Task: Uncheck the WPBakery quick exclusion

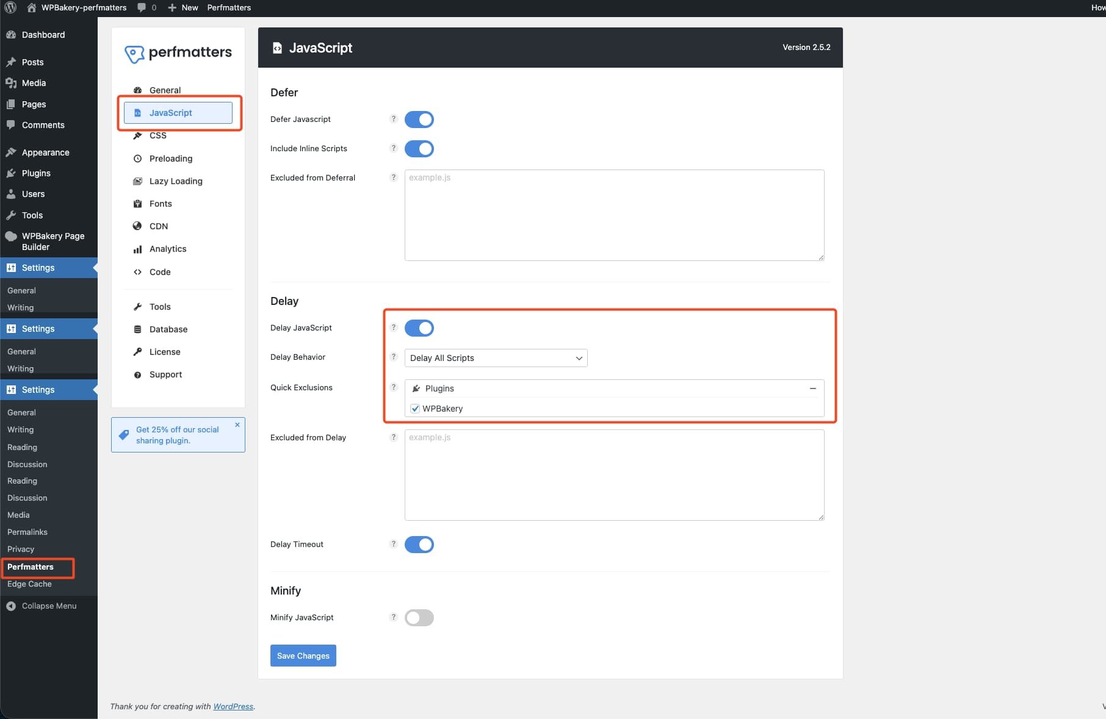Action: click(x=415, y=409)
